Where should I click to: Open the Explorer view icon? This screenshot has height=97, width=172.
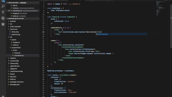click(x=3, y=1)
